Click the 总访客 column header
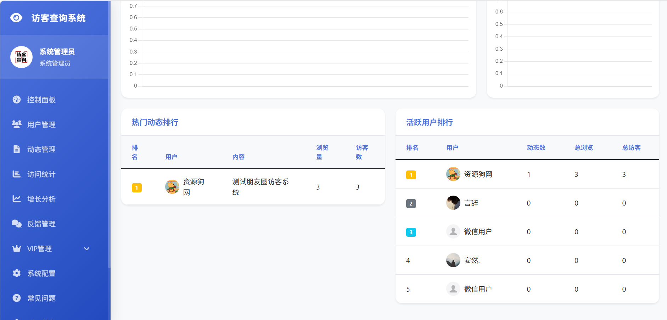This screenshot has height=320, width=667. pyautogui.click(x=632, y=147)
